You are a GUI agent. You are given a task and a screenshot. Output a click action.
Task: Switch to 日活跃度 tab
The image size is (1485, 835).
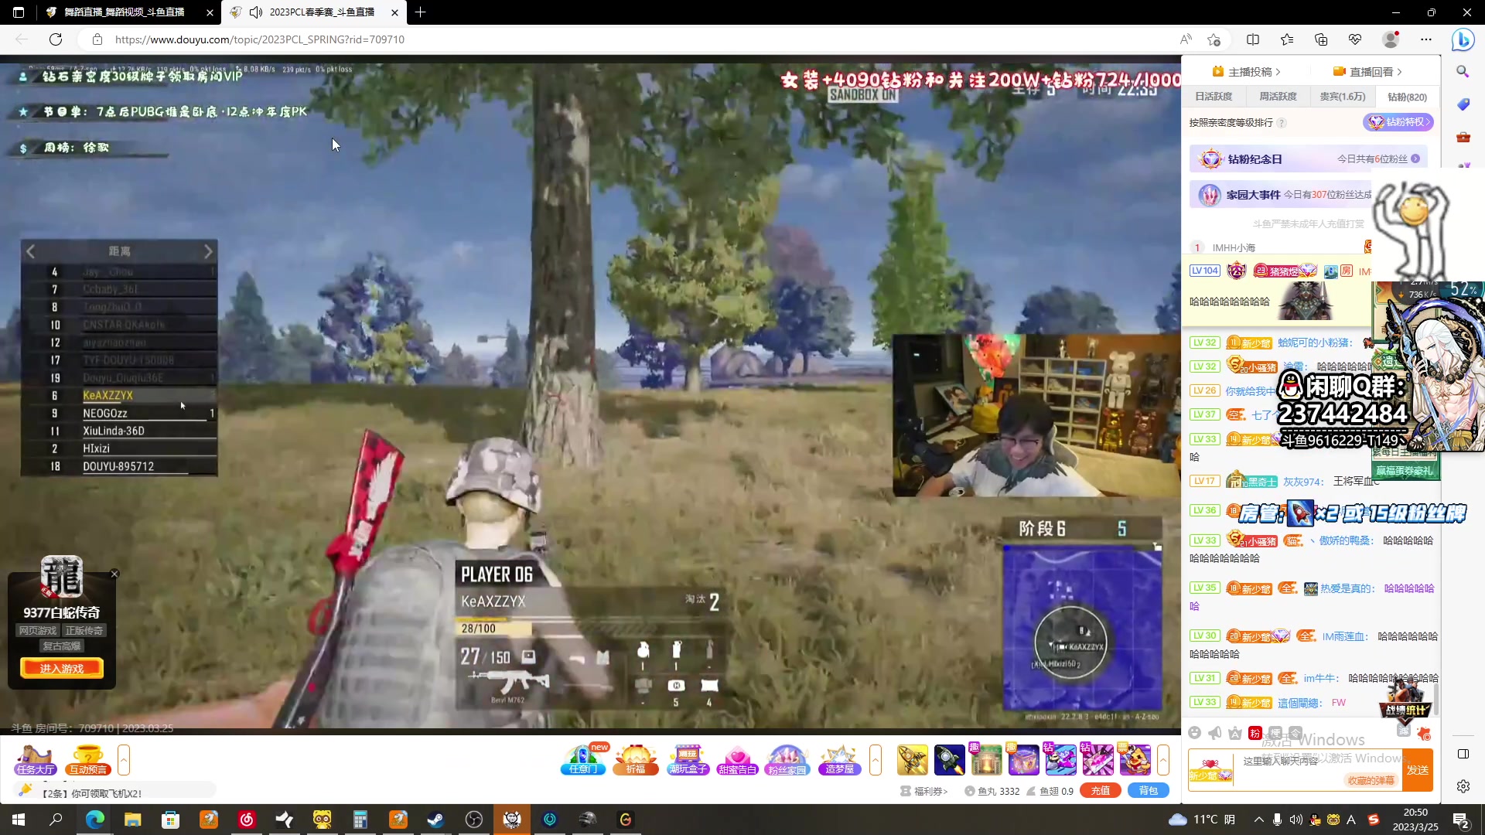tap(1214, 97)
